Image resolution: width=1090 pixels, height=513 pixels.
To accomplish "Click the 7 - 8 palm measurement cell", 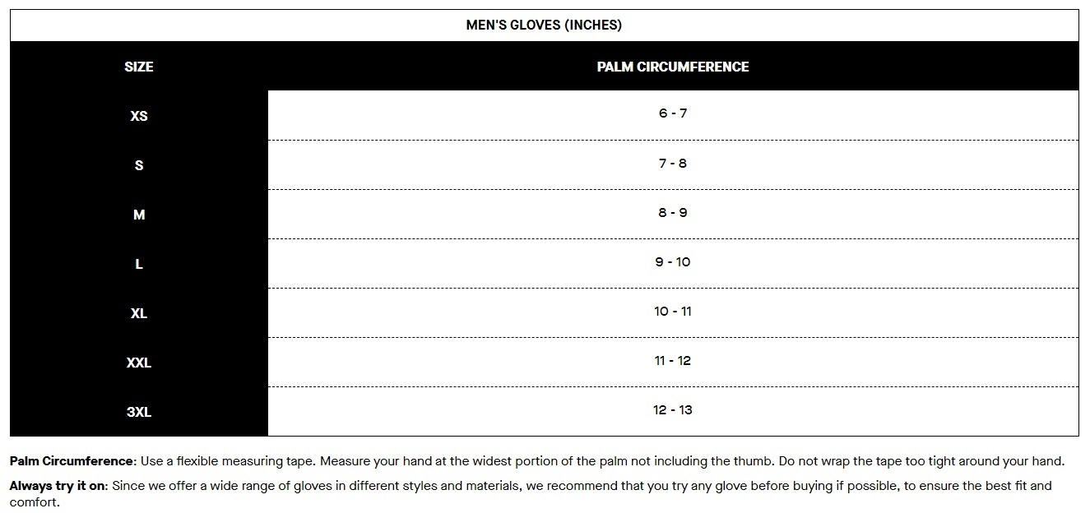I will tap(672, 164).
